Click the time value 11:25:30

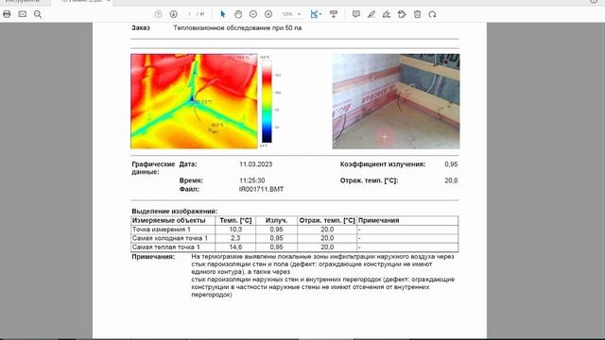click(252, 180)
